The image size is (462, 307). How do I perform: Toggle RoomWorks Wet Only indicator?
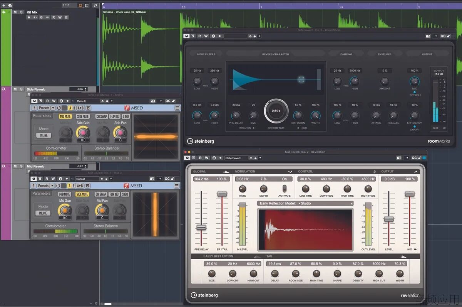415,92
